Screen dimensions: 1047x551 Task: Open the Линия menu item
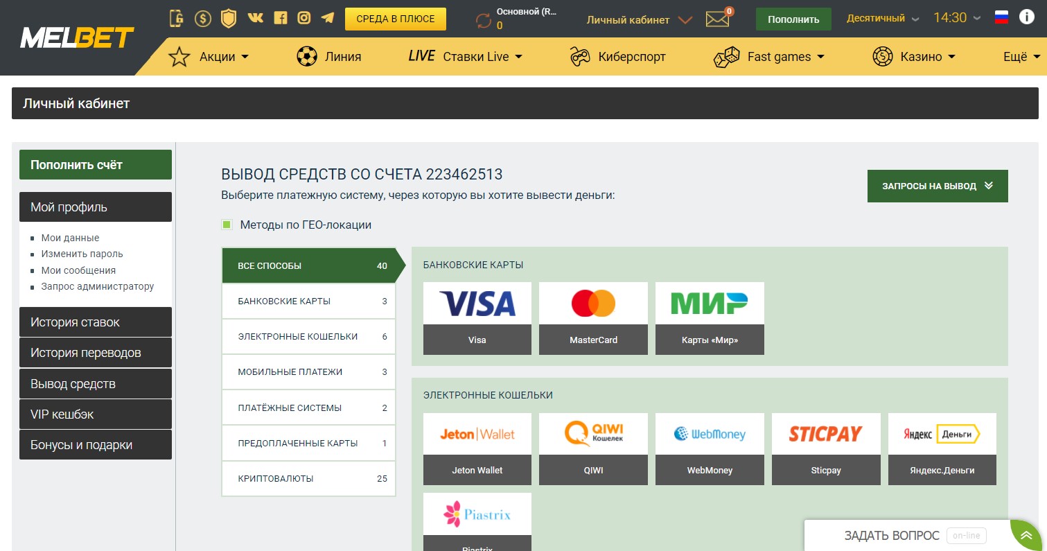[343, 57]
